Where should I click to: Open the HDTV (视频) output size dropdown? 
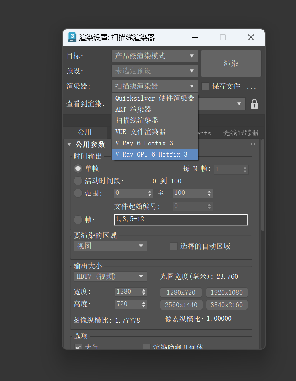(110, 276)
